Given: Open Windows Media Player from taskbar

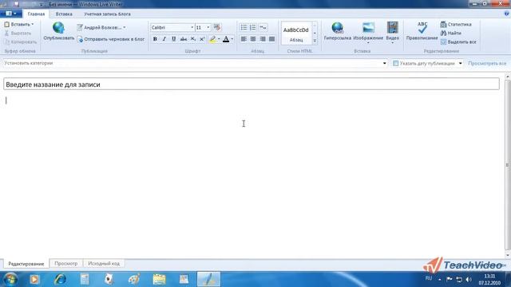Looking at the screenshot, I should [34, 279].
